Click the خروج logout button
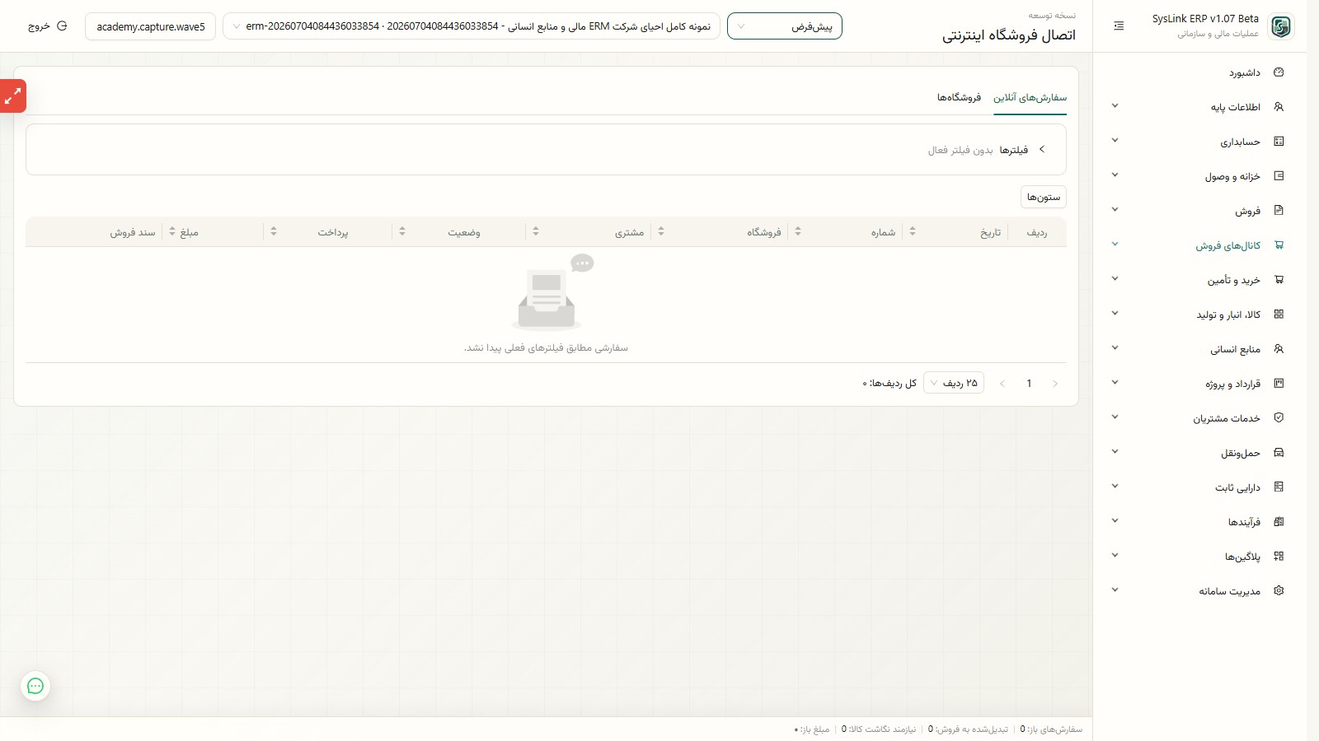The width and height of the screenshot is (1319, 741). point(47,26)
